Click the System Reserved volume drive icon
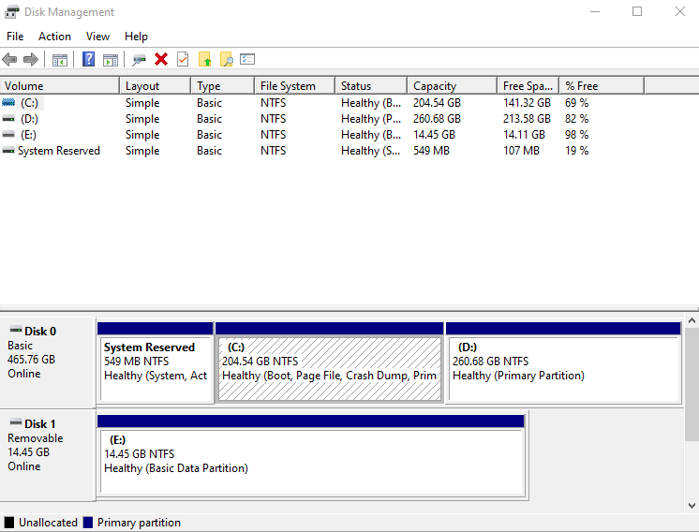 tap(8, 151)
